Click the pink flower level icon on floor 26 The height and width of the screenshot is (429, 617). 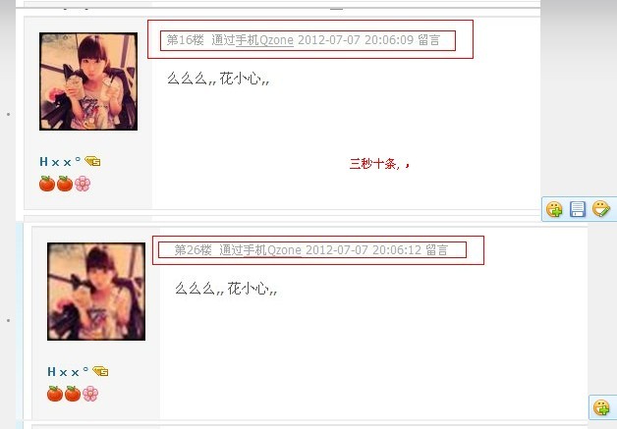[90, 394]
